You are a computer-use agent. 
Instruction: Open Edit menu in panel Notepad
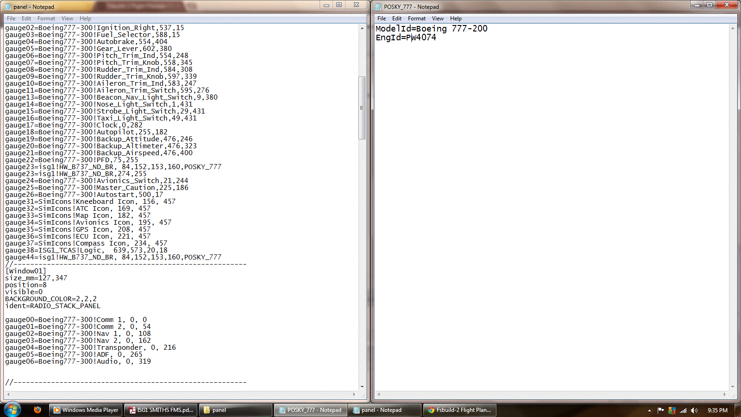26,19
